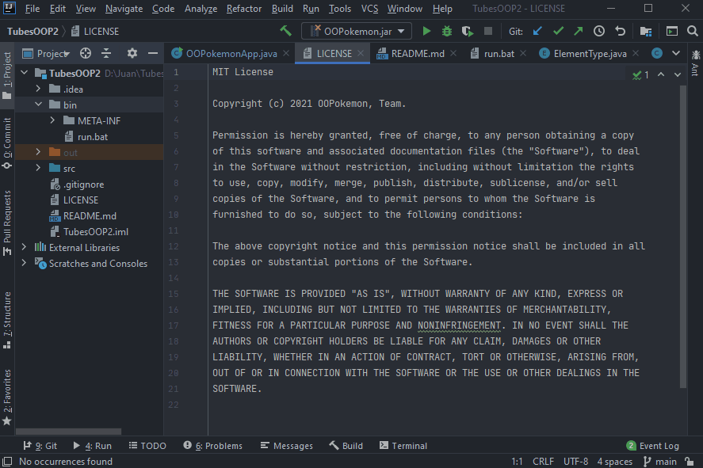The height and width of the screenshot is (468, 703).
Task: Click the grey Stop square icon
Action: [487, 31]
